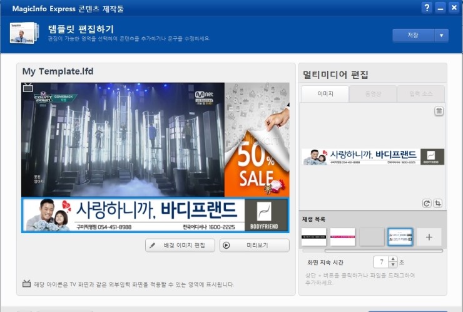Screen dimensions: 463x312
Task: Click the 멀티미디어 편집 panel heading
Action: click(335, 75)
